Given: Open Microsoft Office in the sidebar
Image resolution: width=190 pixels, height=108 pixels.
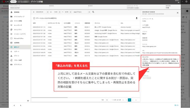Looking at the screenshot, I should [x=18, y=38].
